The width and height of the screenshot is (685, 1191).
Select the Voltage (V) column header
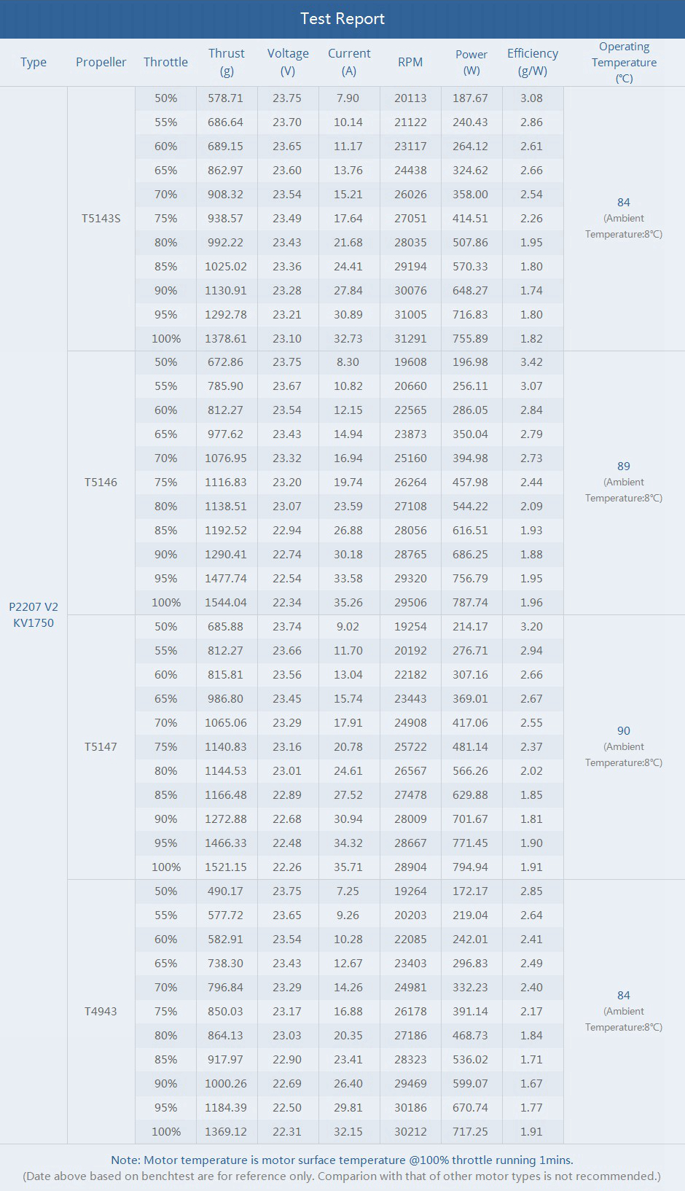tap(288, 62)
